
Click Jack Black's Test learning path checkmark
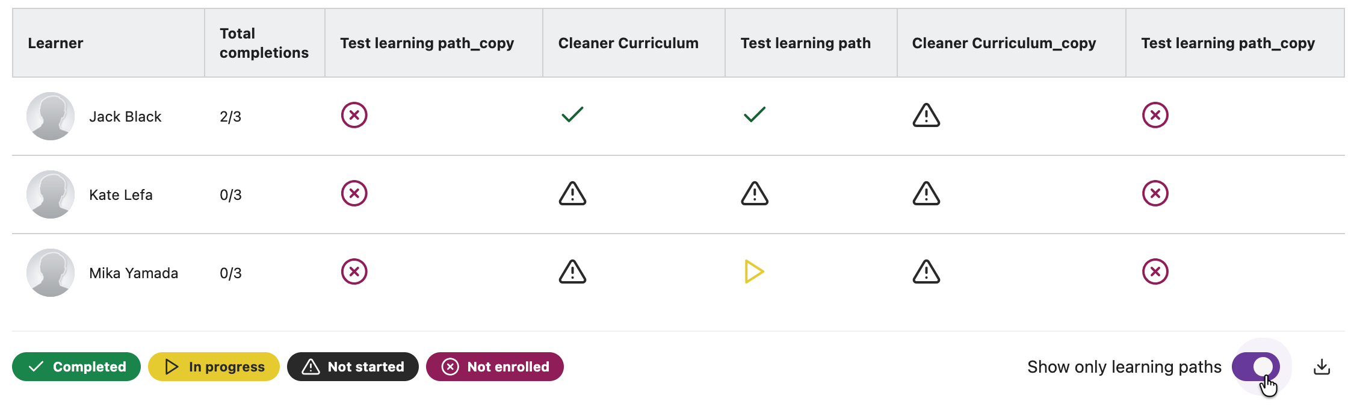[754, 114]
